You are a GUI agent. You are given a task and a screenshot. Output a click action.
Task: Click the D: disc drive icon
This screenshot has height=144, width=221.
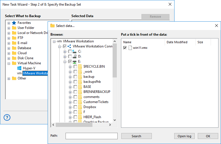point(75,56)
